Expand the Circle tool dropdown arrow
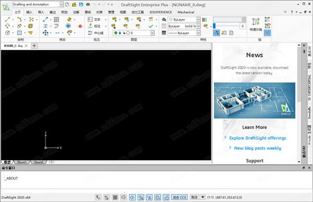 13,33
